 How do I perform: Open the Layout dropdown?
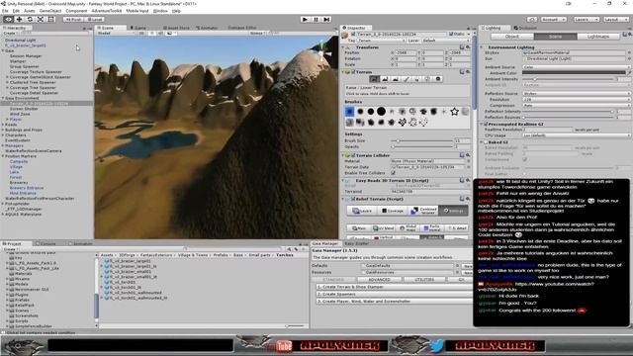coord(616,19)
